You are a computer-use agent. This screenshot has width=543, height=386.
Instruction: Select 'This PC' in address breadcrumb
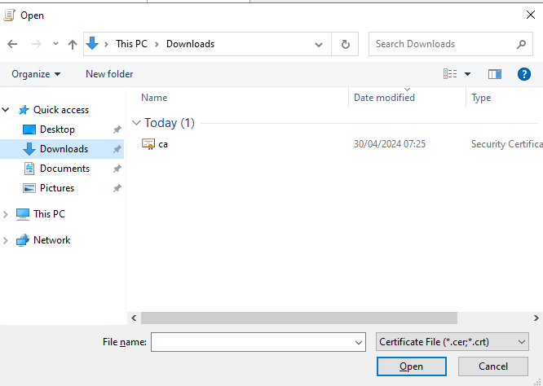click(131, 44)
